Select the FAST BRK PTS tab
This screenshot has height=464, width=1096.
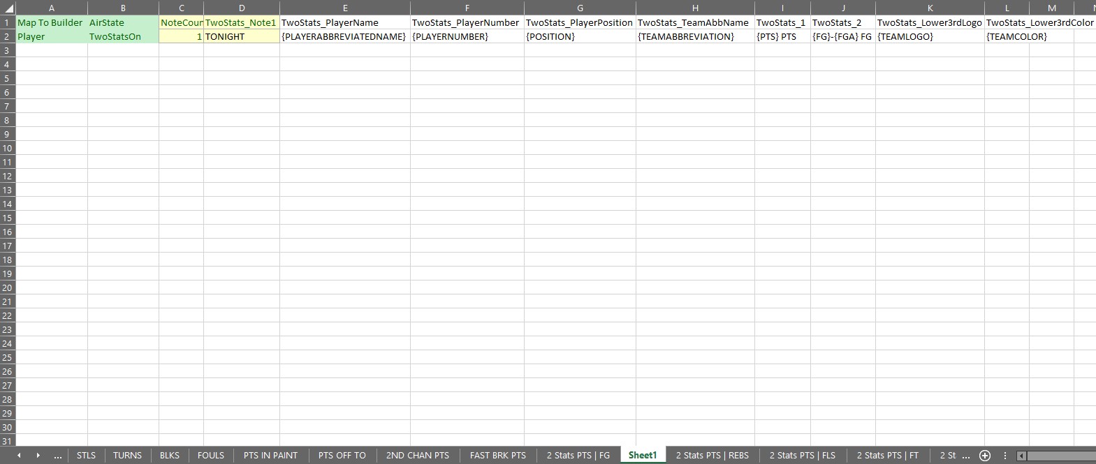click(x=497, y=456)
